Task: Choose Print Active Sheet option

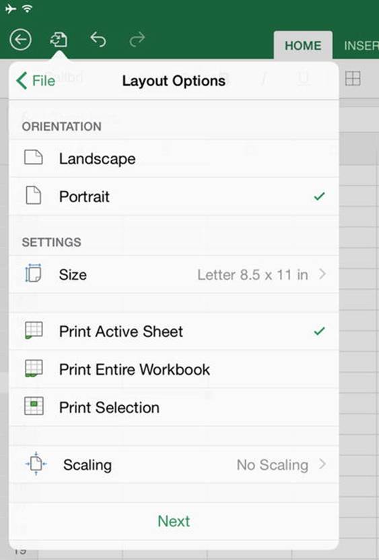Action: 174,331
